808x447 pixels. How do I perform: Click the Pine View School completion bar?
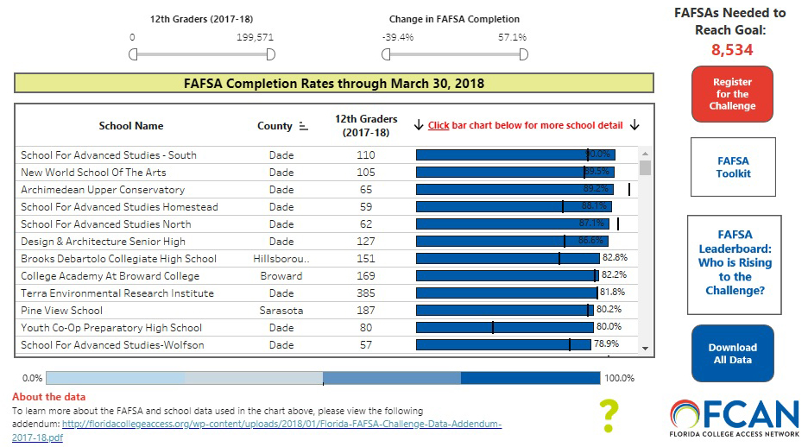click(504, 310)
